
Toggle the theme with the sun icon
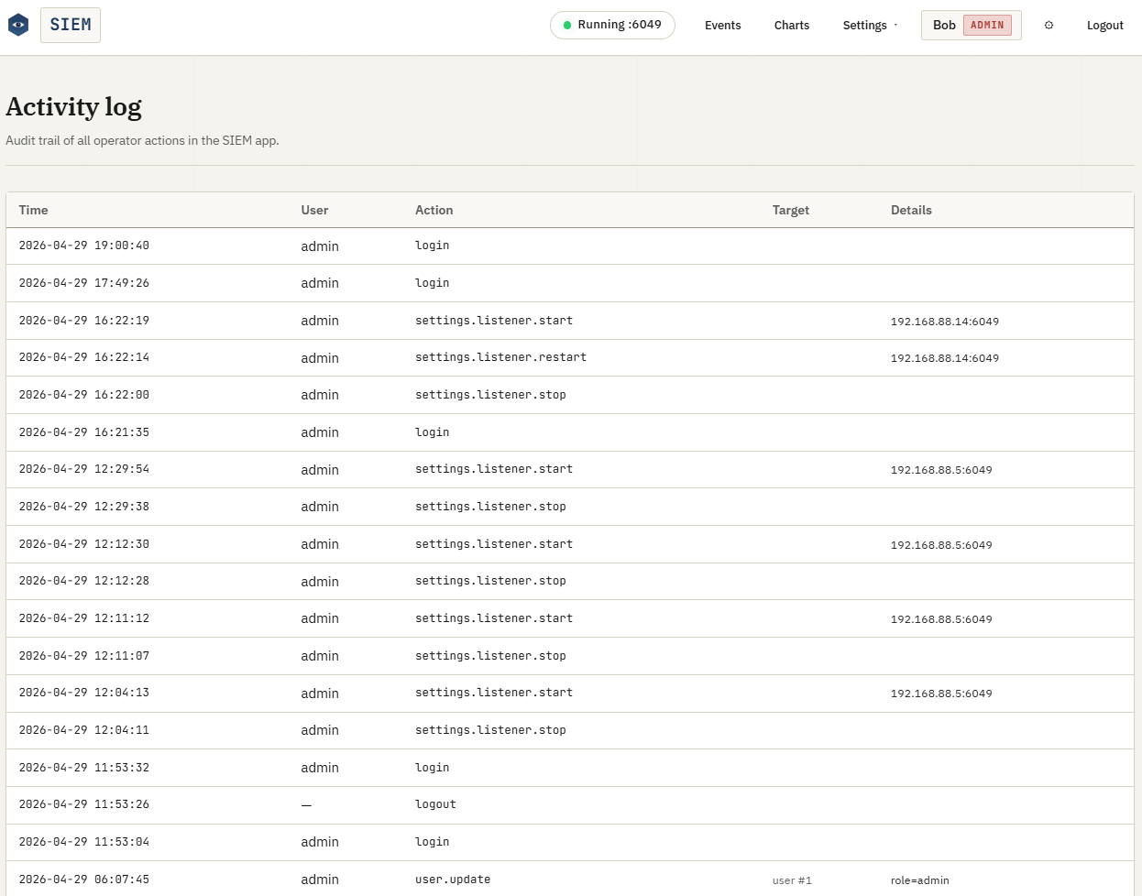(x=1049, y=26)
